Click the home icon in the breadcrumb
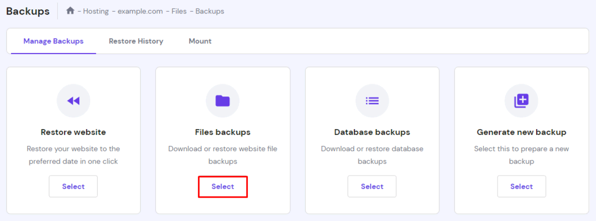596x221 pixels. click(x=70, y=11)
